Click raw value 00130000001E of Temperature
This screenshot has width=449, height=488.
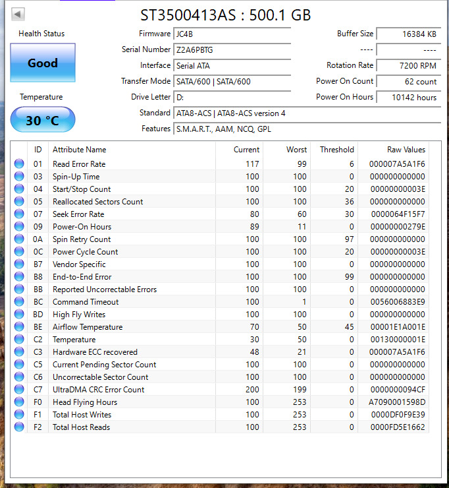click(x=398, y=339)
